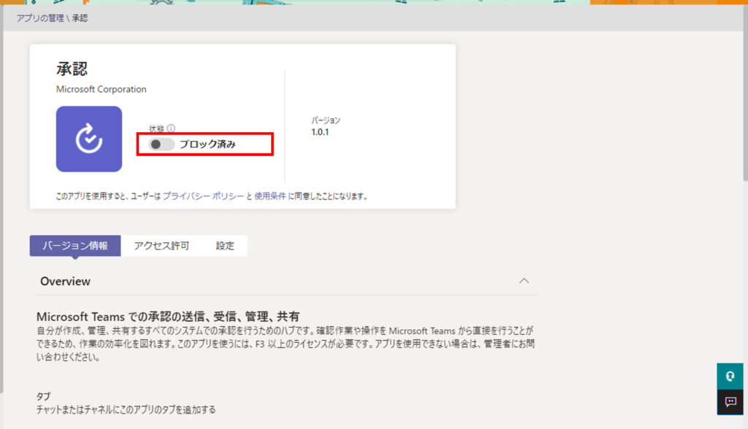The width and height of the screenshot is (748, 429).
Task: Toggle the ブロック済み status switch
Action: 161,144
